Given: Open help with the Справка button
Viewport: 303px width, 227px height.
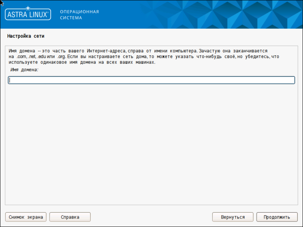Looking at the screenshot, I should (70, 217).
